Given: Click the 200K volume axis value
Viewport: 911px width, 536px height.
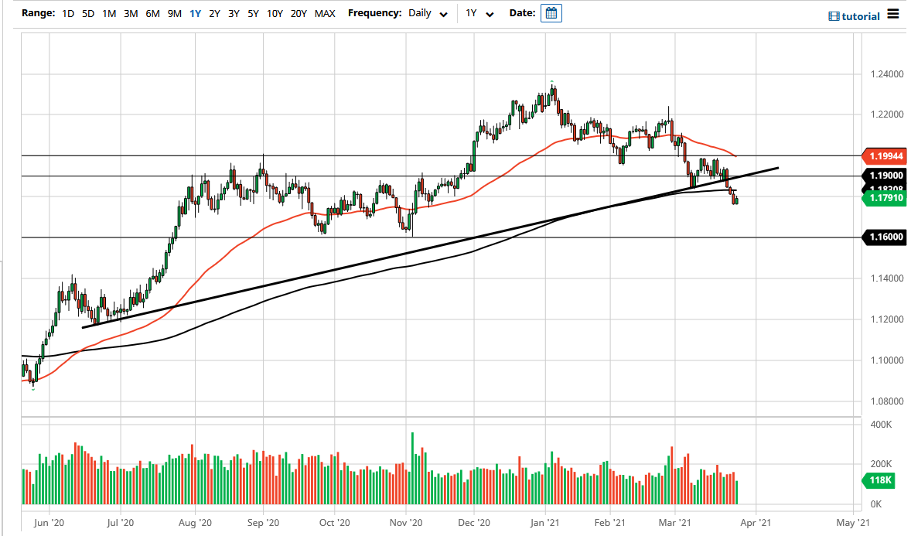Looking at the screenshot, I should click(881, 464).
